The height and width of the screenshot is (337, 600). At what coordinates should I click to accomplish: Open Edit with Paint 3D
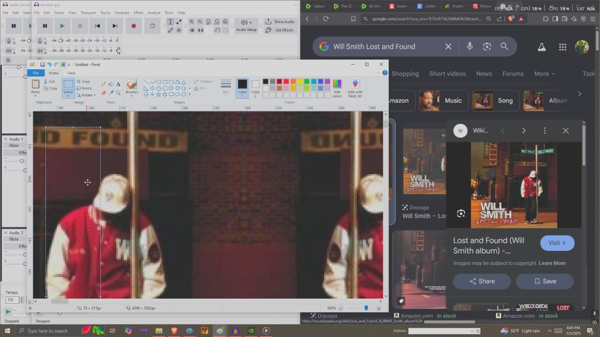click(x=355, y=88)
